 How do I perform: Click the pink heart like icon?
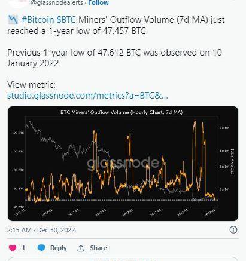click(13, 248)
